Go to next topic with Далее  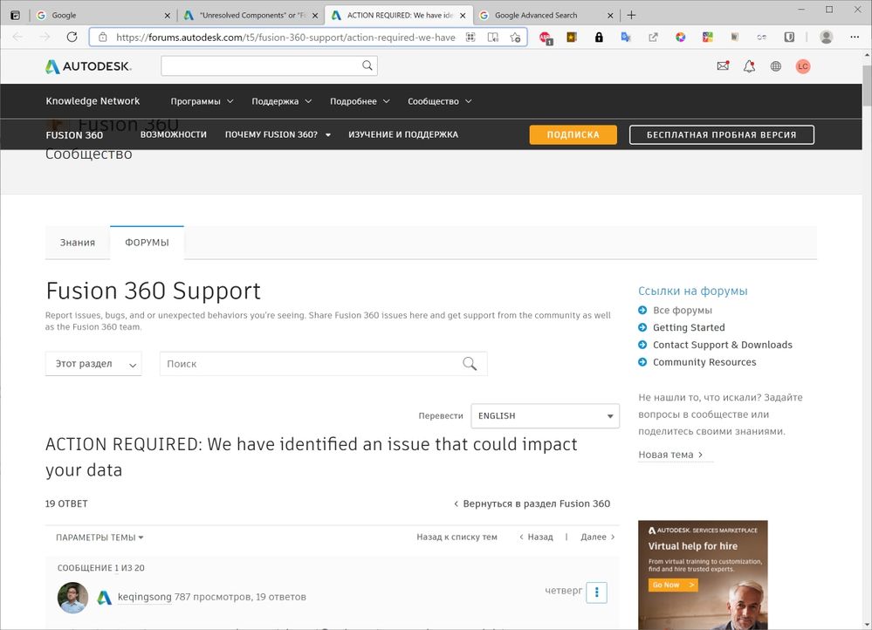coord(598,538)
